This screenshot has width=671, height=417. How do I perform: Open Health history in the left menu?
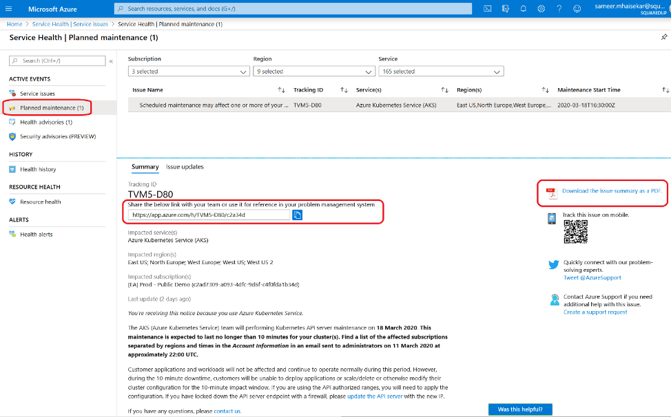click(x=38, y=169)
